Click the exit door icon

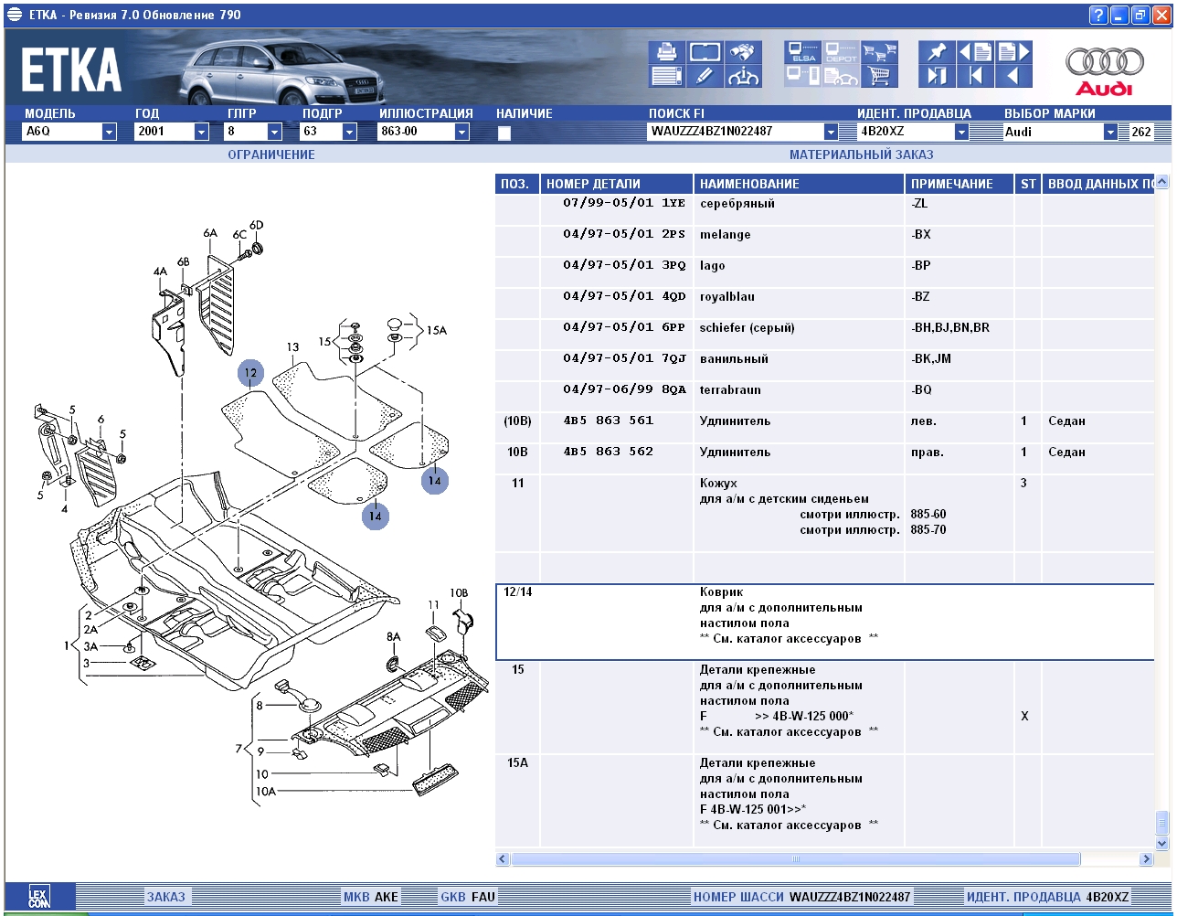[x=937, y=77]
